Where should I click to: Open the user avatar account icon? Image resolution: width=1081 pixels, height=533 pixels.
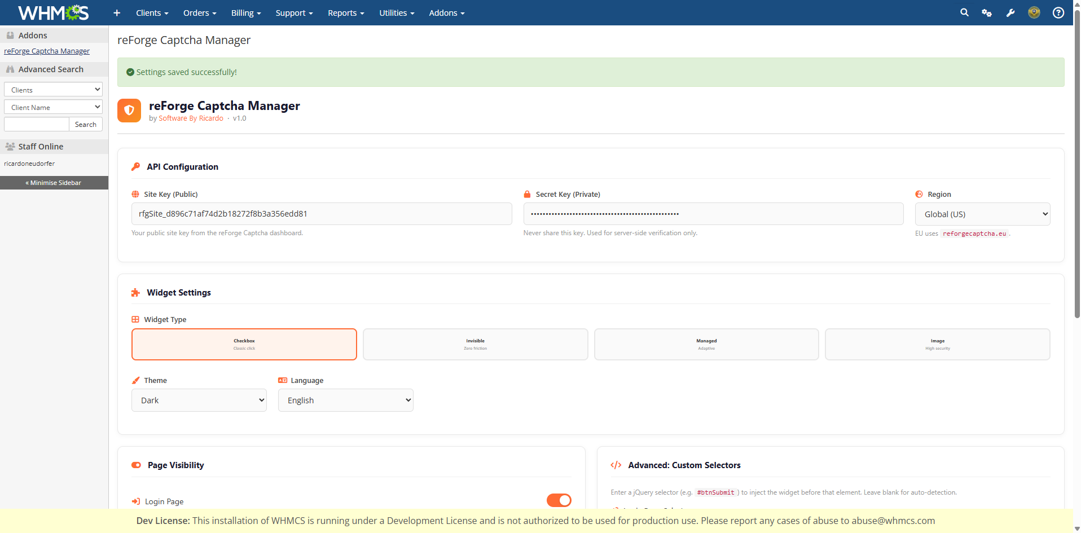[x=1034, y=12]
